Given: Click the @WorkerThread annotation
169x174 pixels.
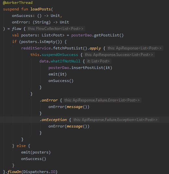Looking at the screenshot, I should coord(18,3).
